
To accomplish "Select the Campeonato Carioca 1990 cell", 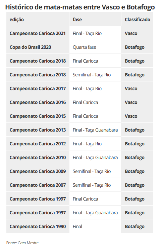I will tap(38, 226).
